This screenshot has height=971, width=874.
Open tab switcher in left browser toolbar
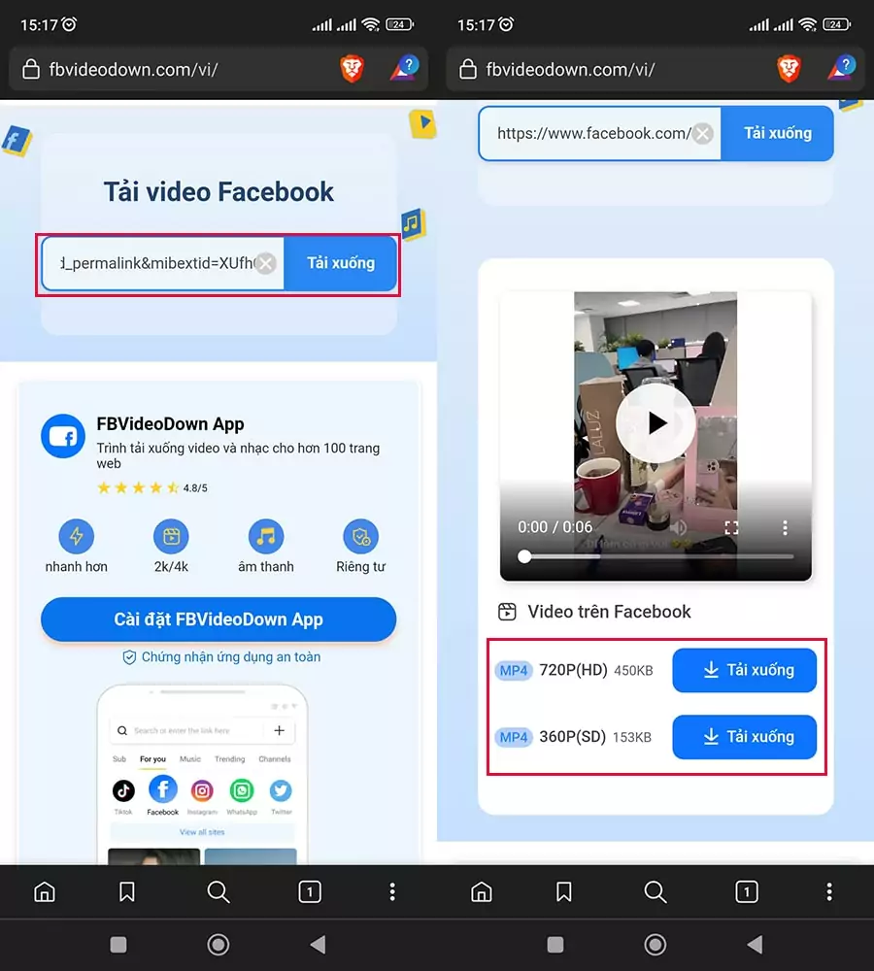pos(310,891)
